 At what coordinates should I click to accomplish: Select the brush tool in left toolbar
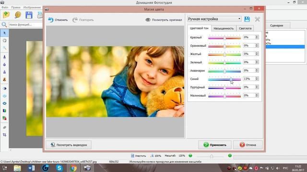[x=4, y=57]
